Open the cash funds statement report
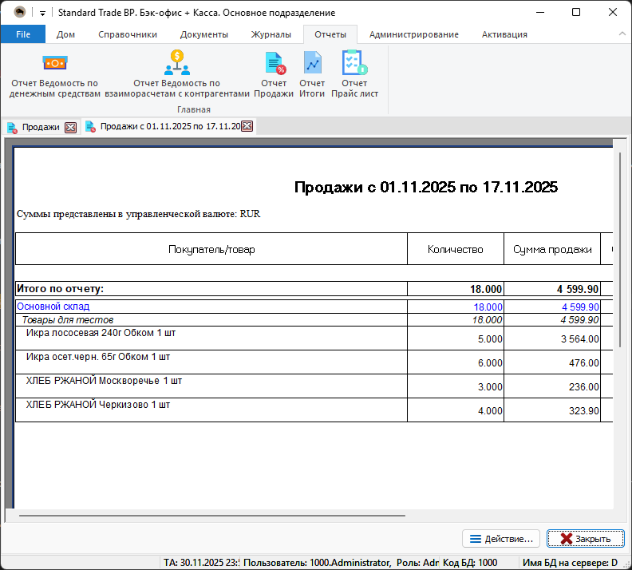This screenshot has height=570, width=632. tap(55, 74)
